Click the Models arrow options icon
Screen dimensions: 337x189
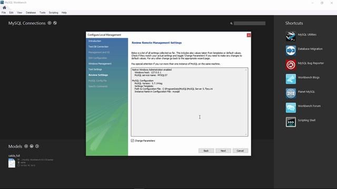click(x=37, y=146)
